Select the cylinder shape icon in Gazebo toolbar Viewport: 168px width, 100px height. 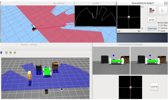pyautogui.click(x=1, y=52)
